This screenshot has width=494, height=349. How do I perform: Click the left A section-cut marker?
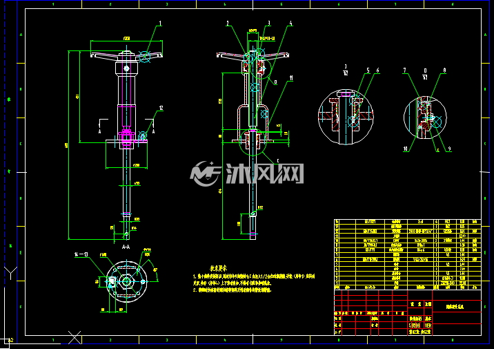[x=99, y=131]
